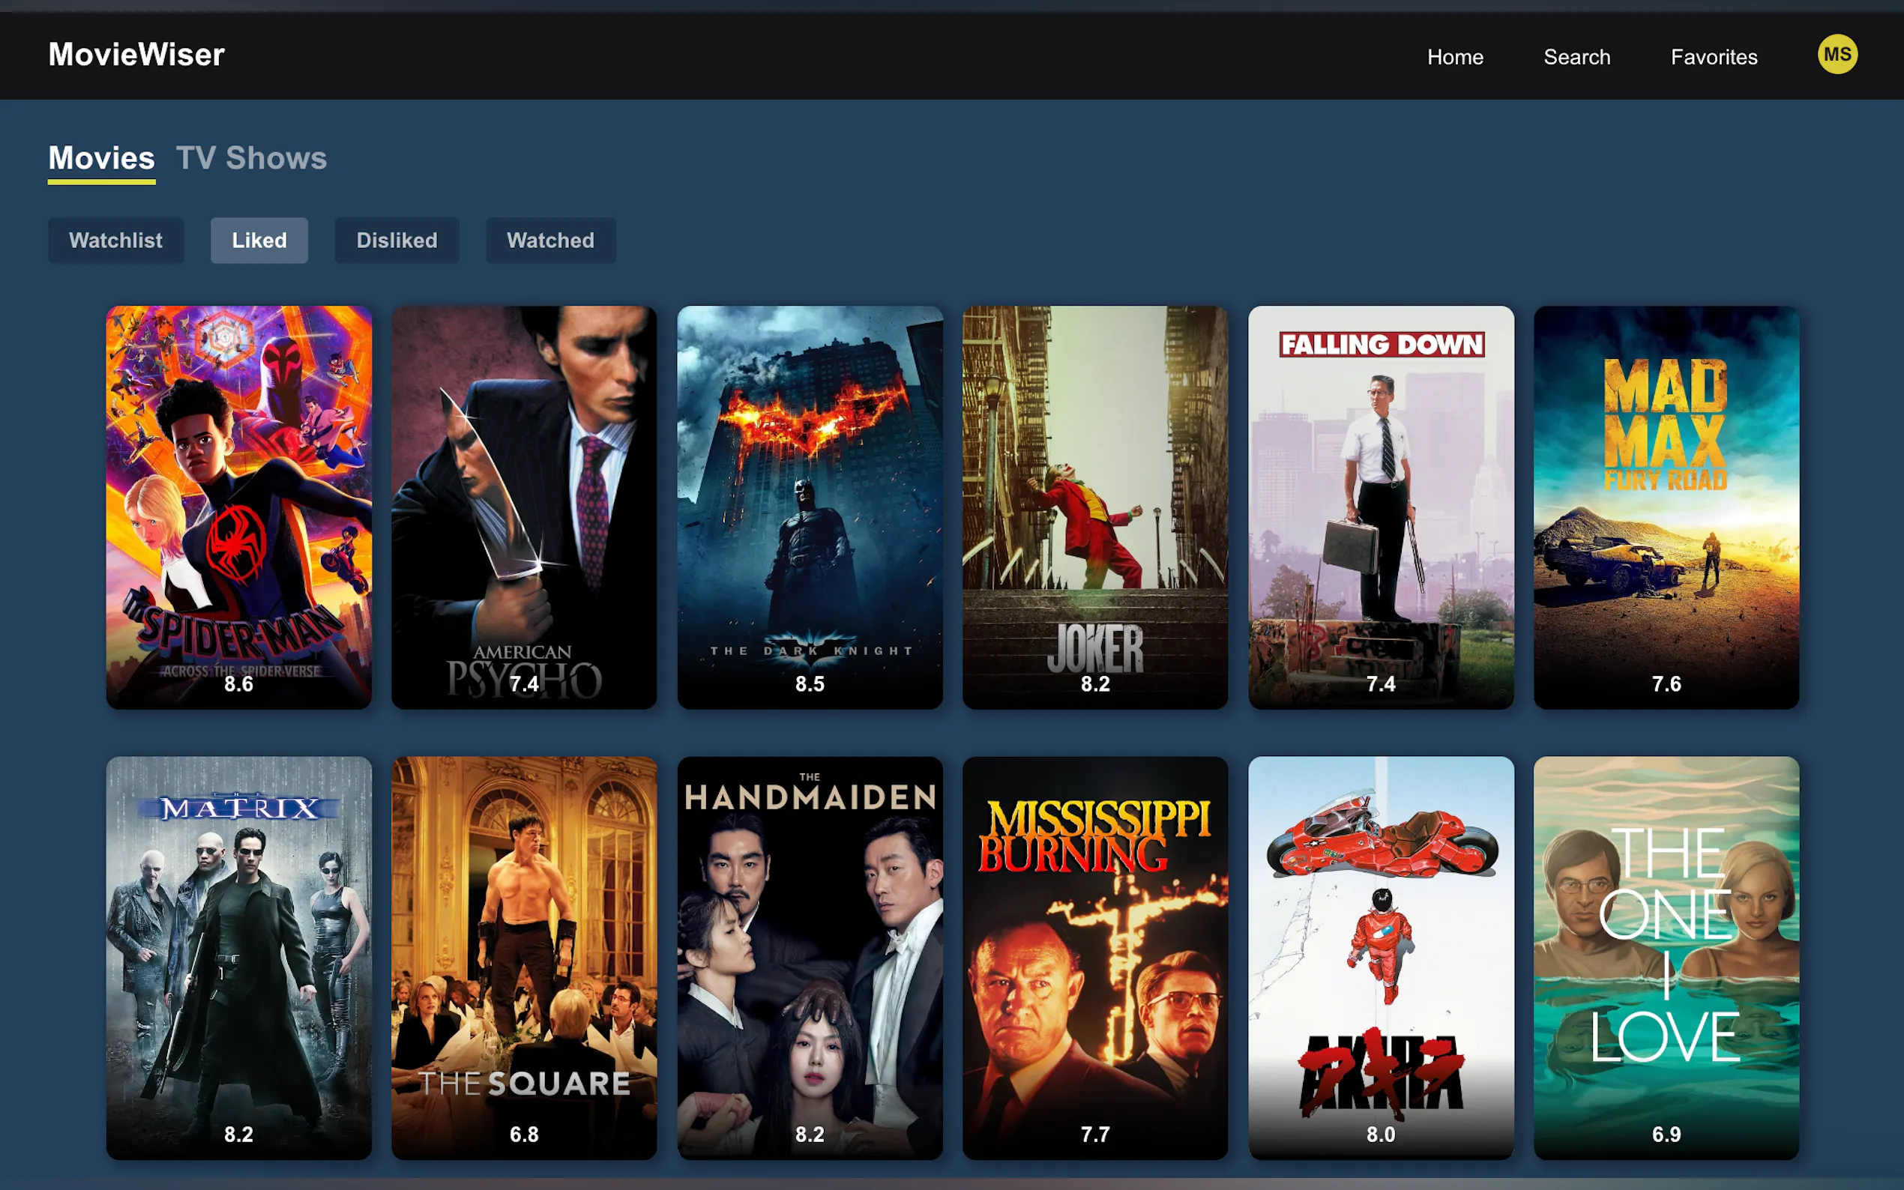
Task: Open the Joker movie poster
Action: pyautogui.click(x=1095, y=507)
